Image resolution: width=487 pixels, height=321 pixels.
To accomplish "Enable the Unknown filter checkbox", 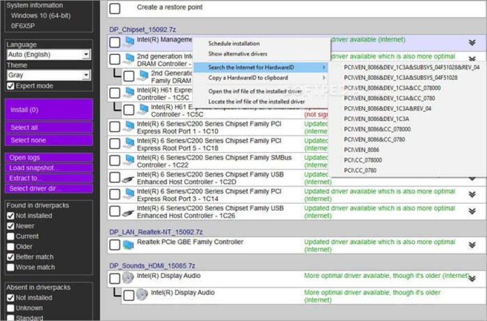I will [11, 308].
